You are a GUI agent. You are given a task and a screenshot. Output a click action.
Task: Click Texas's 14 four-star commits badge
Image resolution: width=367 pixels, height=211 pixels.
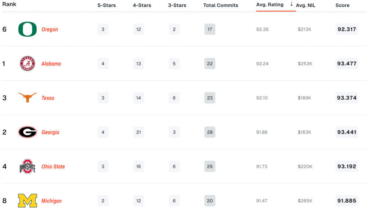(x=138, y=98)
